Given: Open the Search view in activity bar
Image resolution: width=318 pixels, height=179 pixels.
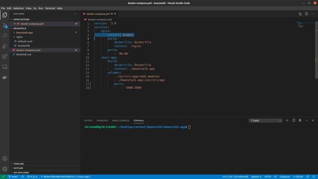Looking at the screenshot, I should 4,36.
